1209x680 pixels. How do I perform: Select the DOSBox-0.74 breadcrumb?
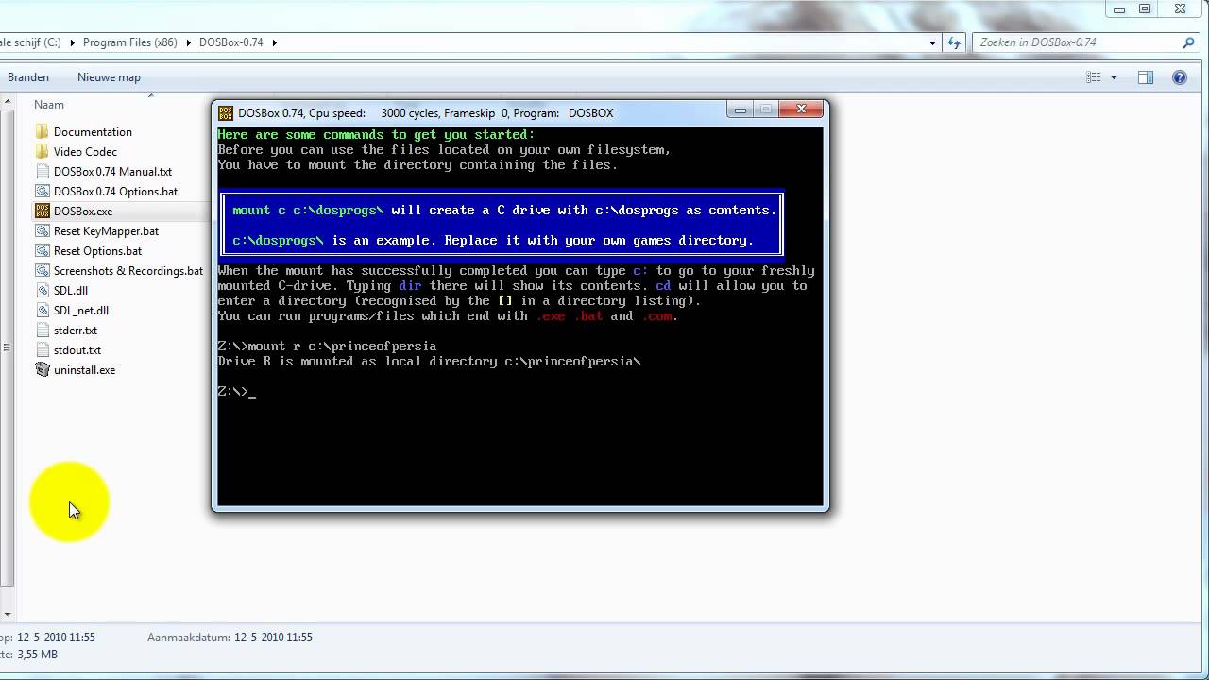[x=231, y=42]
